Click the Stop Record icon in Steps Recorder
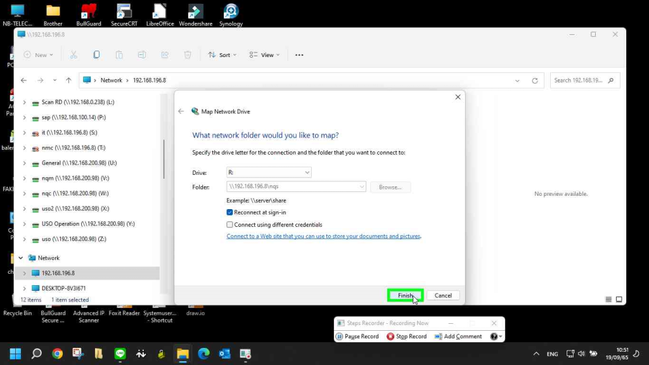The width and height of the screenshot is (649, 365). pyautogui.click(x=390, y=336)
